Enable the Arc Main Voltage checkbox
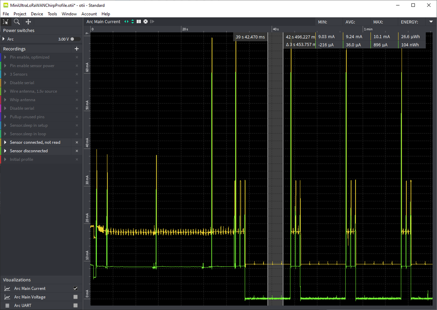The image size is (437, 310). pos(76,297)
